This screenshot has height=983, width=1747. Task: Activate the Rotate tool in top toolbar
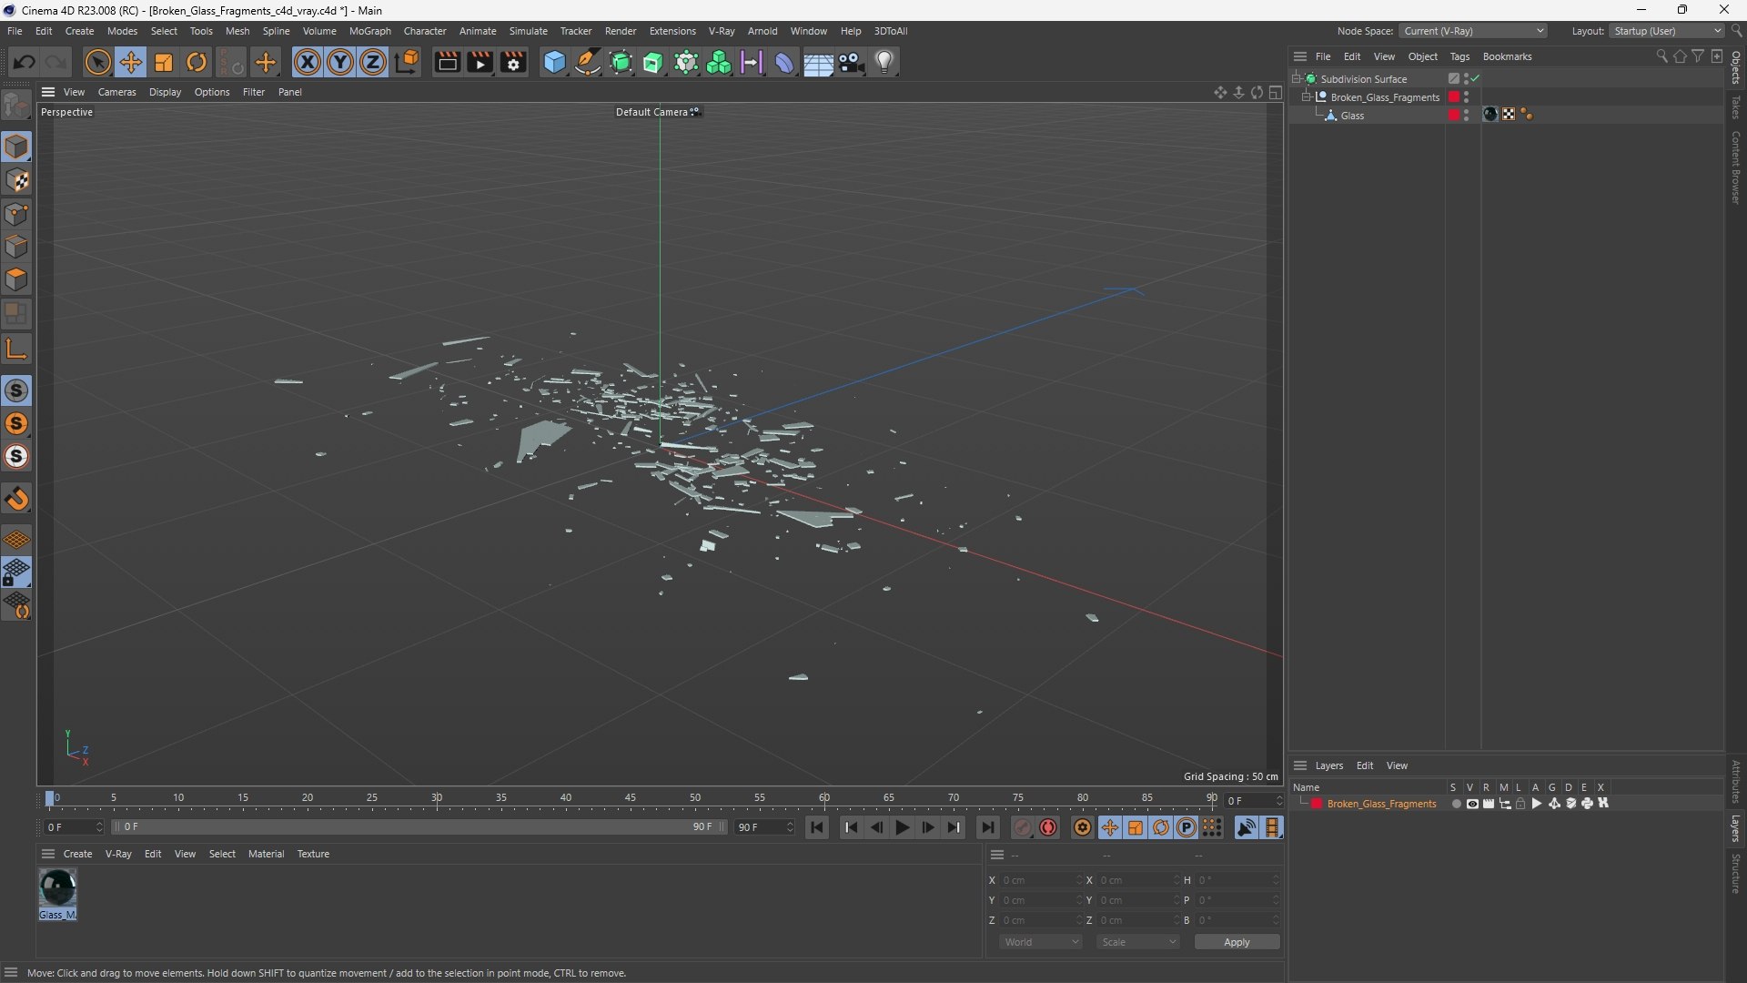point(197,62)
